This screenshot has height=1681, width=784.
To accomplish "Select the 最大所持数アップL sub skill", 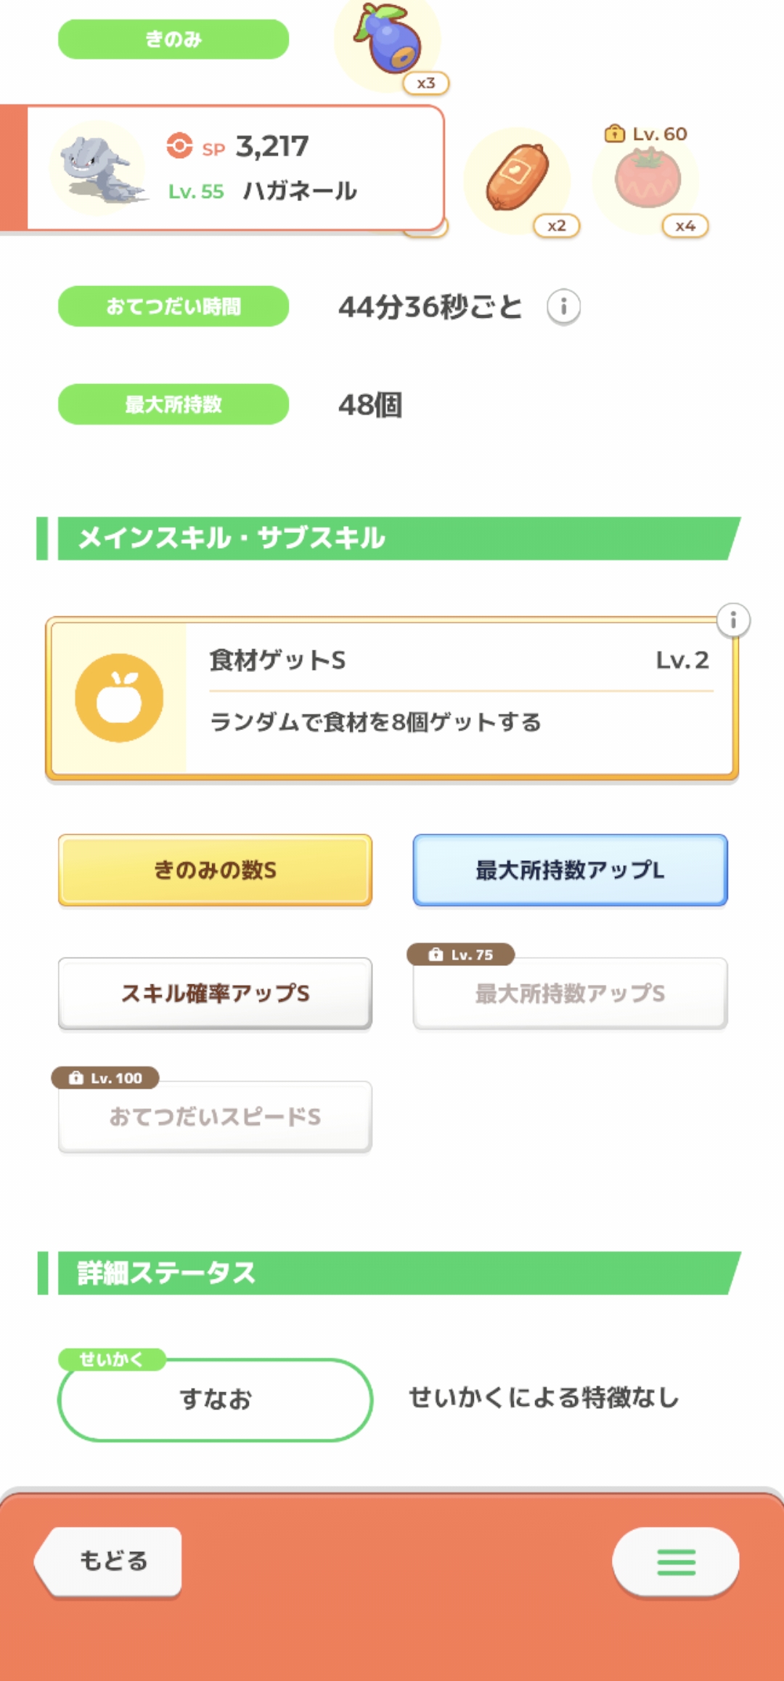I will click(x=570, y=870).
